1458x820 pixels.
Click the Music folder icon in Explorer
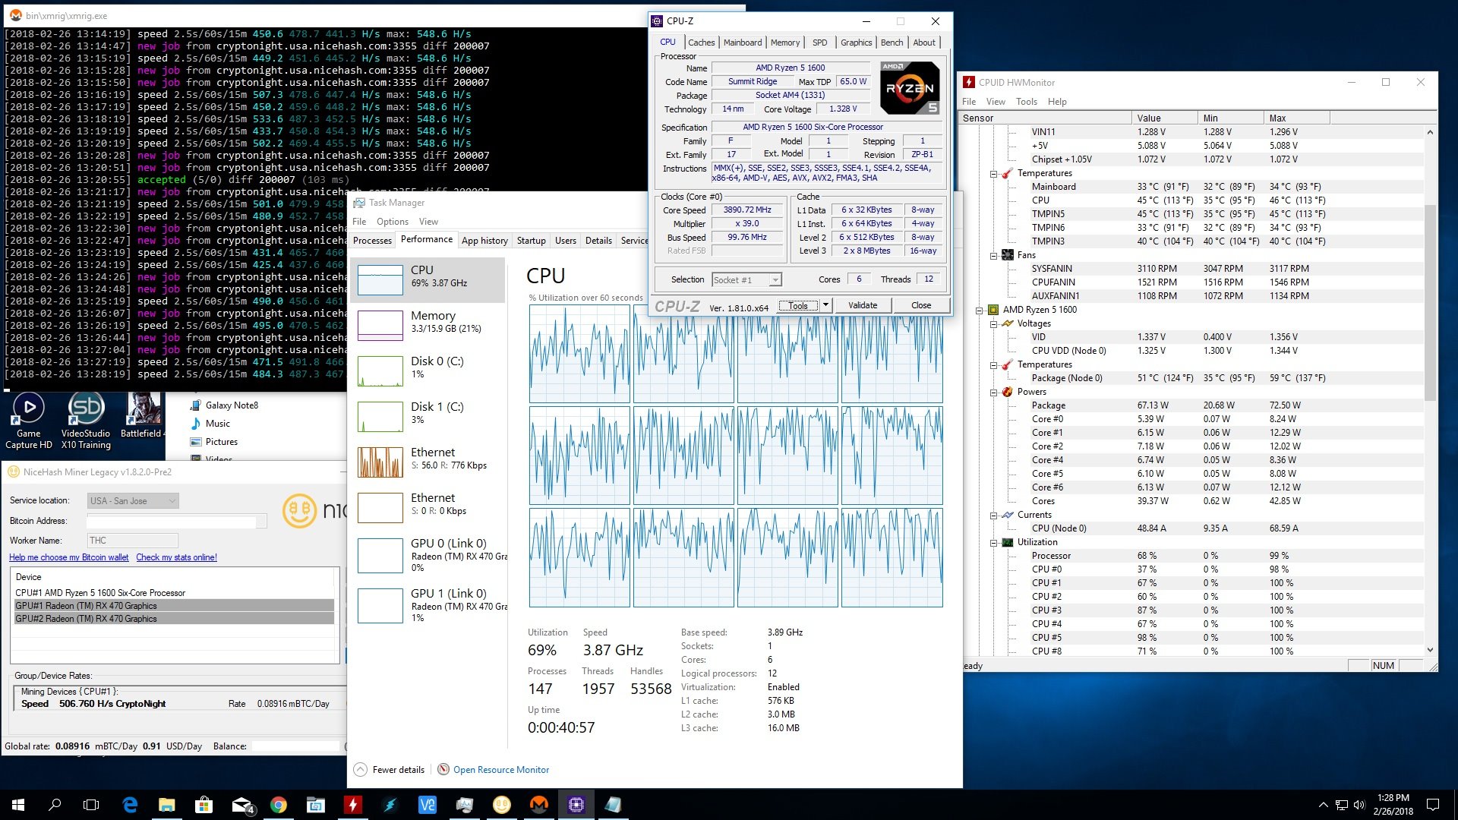(196, 424)
